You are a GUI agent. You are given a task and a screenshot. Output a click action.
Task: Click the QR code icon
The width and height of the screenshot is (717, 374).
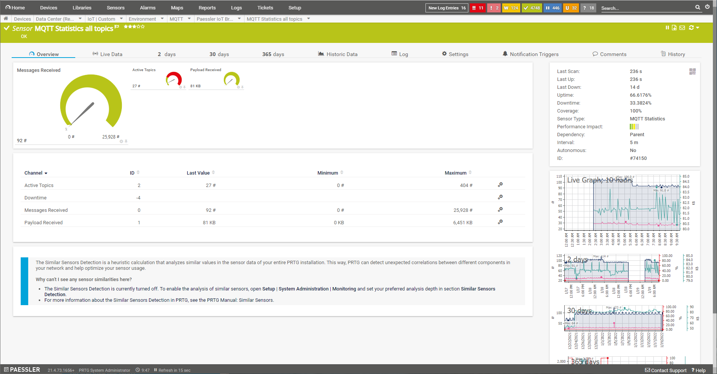click(692, 71)
